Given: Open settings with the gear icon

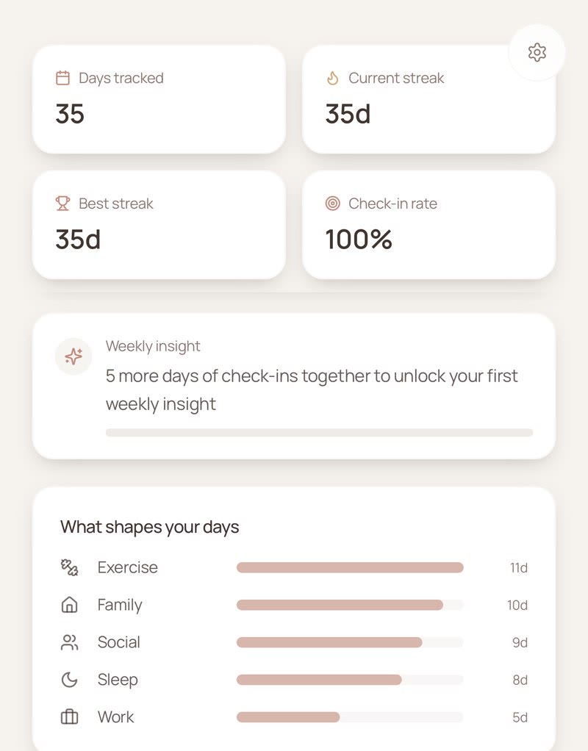Looking at the screenshot, I should 537,52.
